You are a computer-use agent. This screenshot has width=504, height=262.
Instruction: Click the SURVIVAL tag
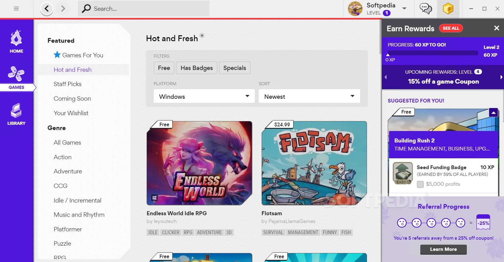pyautogui.click(x=273, y=232)
